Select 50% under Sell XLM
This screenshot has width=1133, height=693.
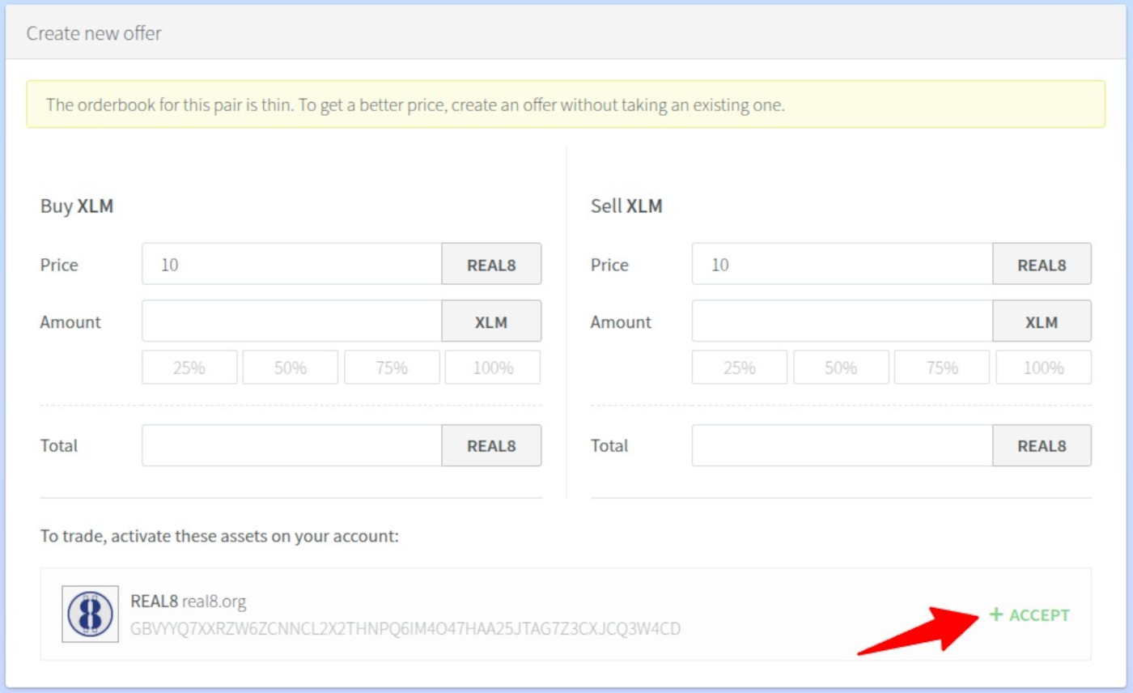point(841,368)
